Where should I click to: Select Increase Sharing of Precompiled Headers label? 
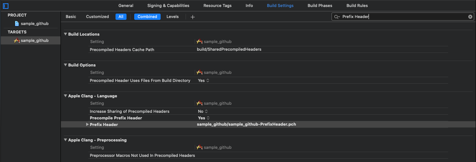[129, 111]
